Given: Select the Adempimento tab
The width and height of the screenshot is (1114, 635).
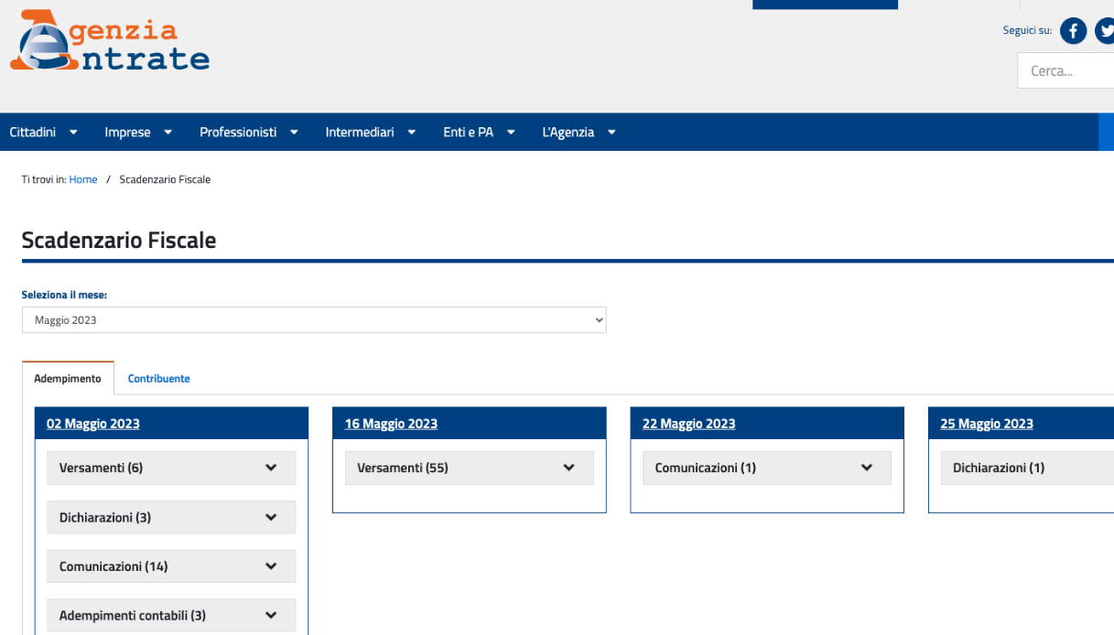Looking at the screenshot, I should [68, 379].
